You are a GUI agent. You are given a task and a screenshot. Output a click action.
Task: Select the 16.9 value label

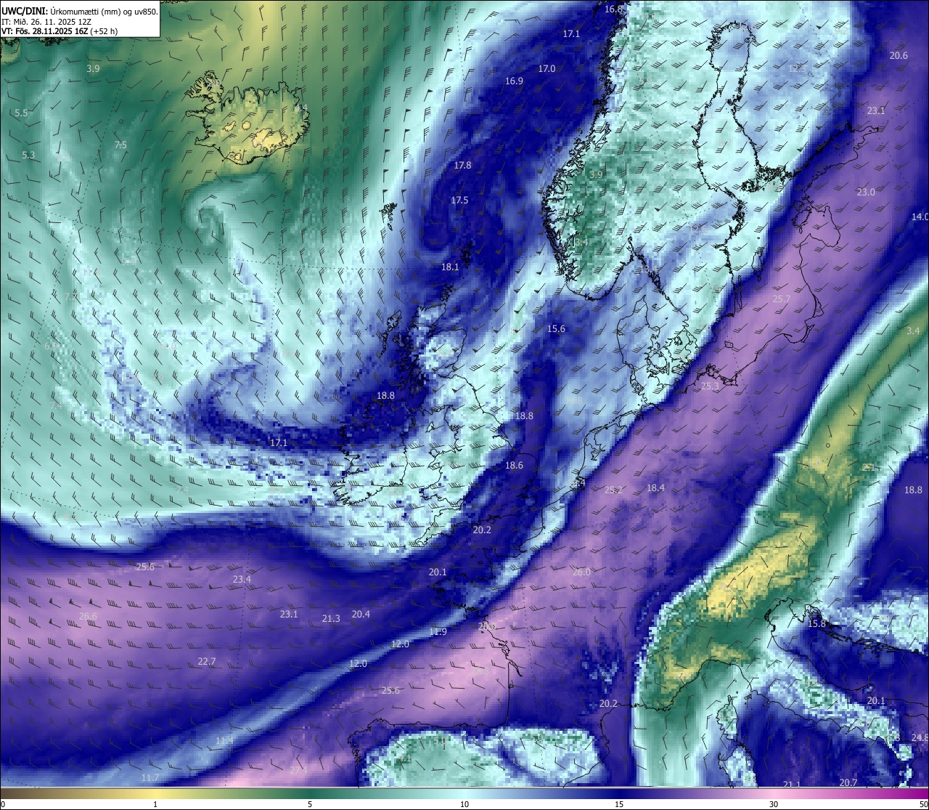point(514,81)
